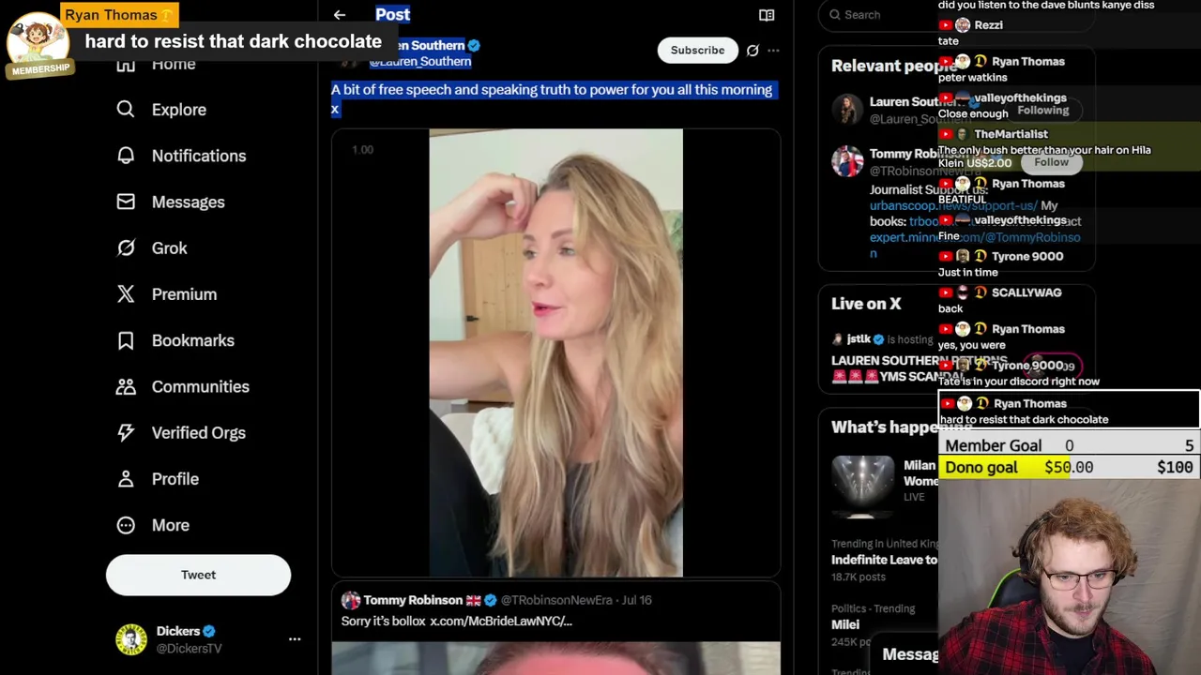Click Lauren Southern avatar in Relevant people
Screen dimensions: 1201x675
(x=847, y=110)
